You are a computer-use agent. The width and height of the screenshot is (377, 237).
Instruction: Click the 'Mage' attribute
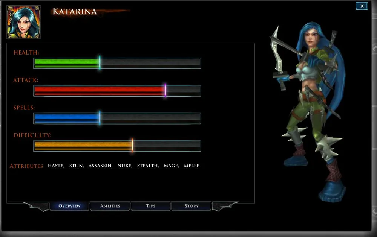click(172, 166)
